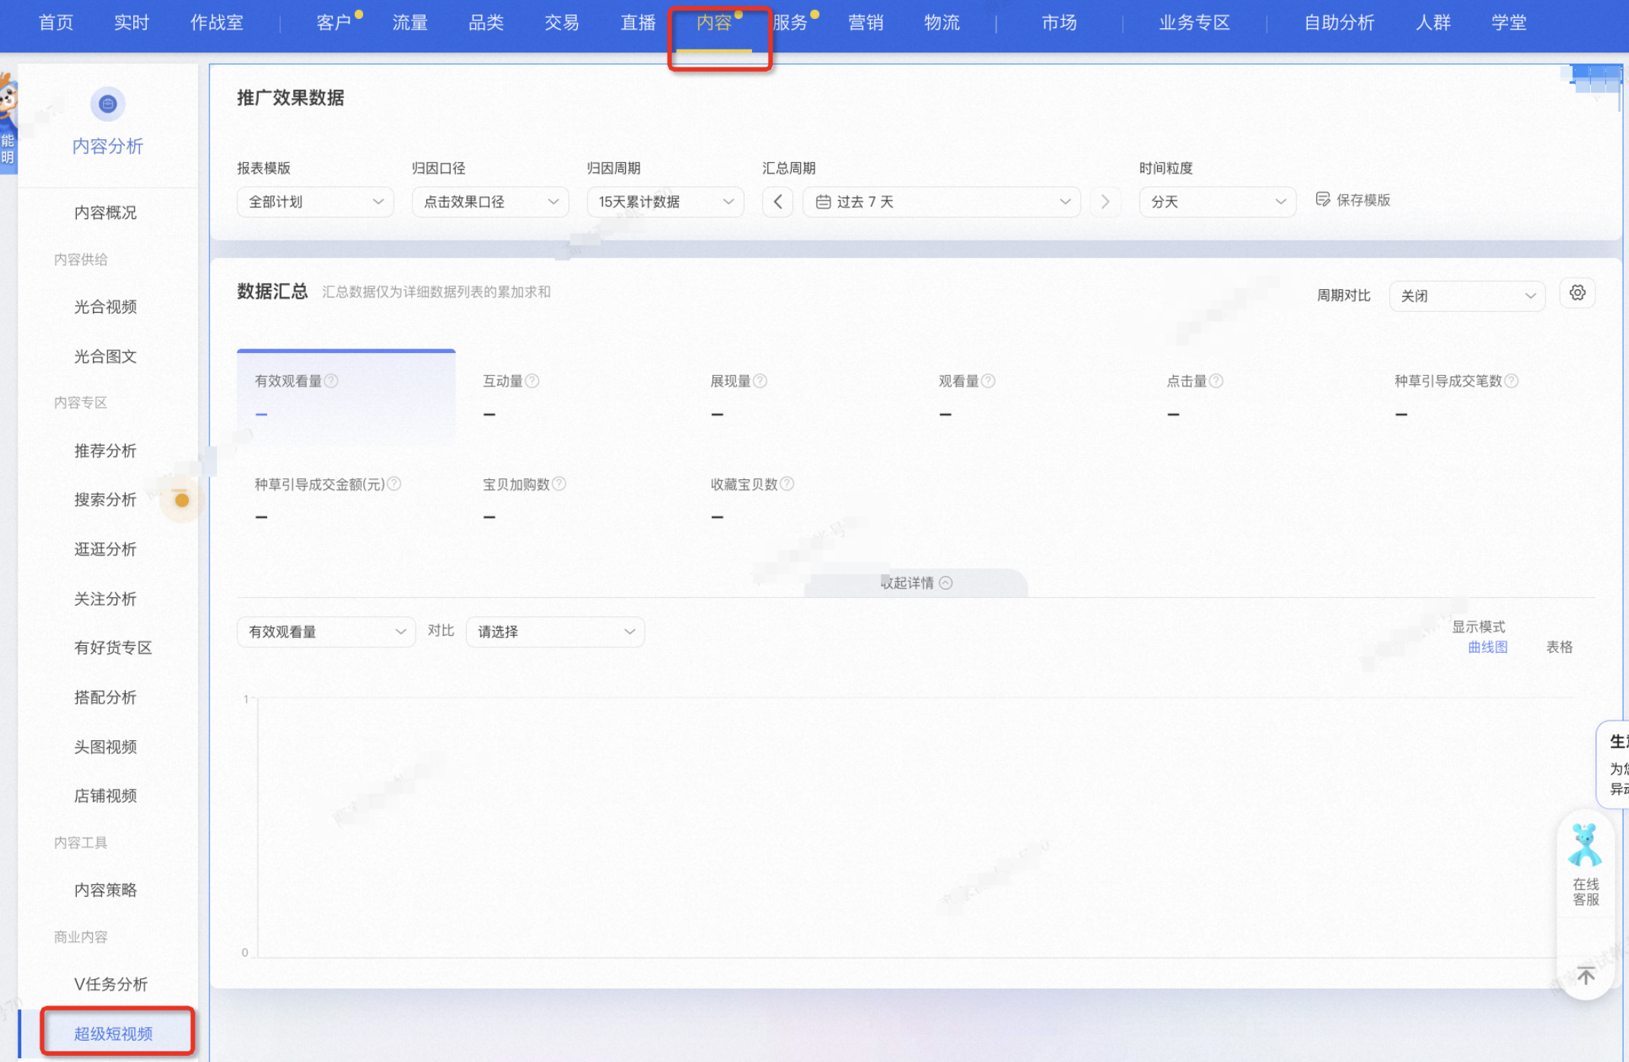Open 自助分析 in top navigation
The image size is (1629, 1062).
pyautogui.click(x=1339, y=23)
